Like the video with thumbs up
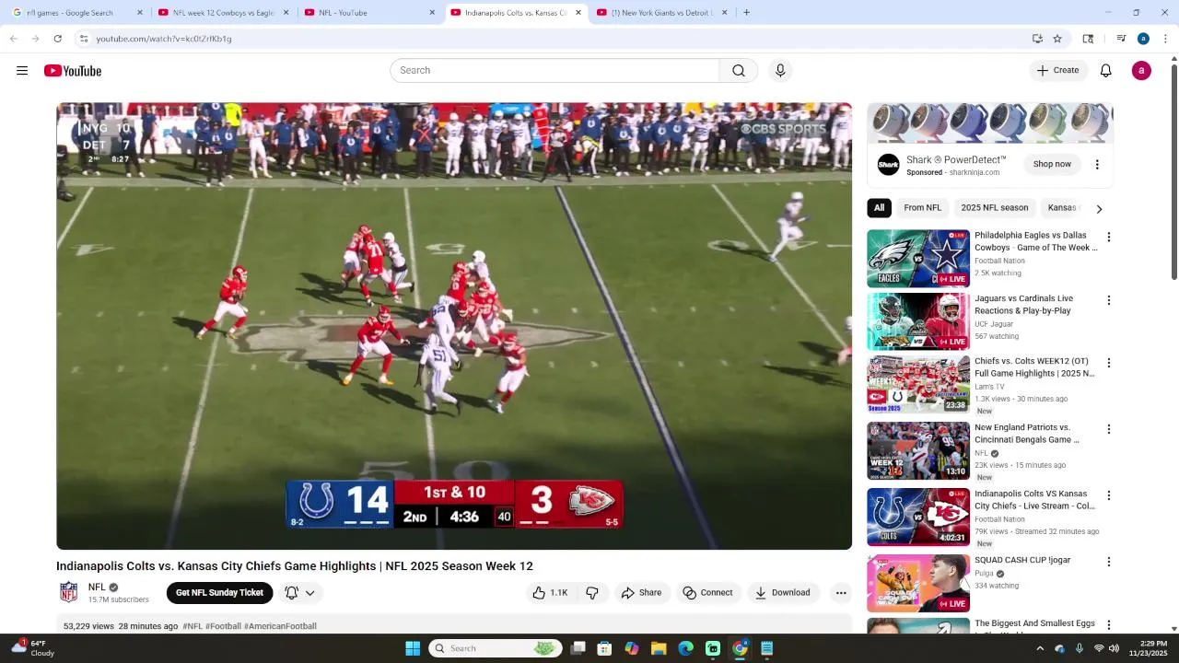 click(x=550, y=593)
